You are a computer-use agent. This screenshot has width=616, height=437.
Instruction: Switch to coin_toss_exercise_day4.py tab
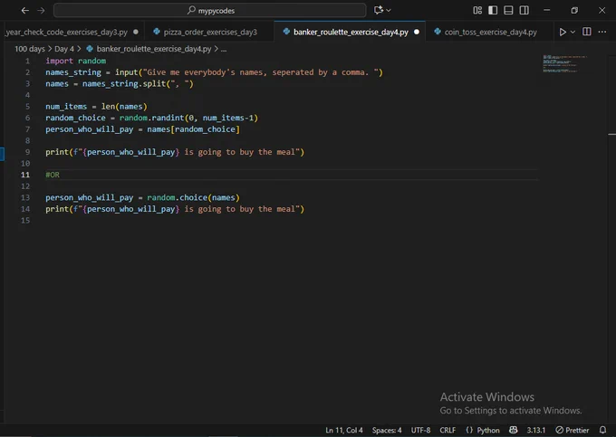coord(491,33)
